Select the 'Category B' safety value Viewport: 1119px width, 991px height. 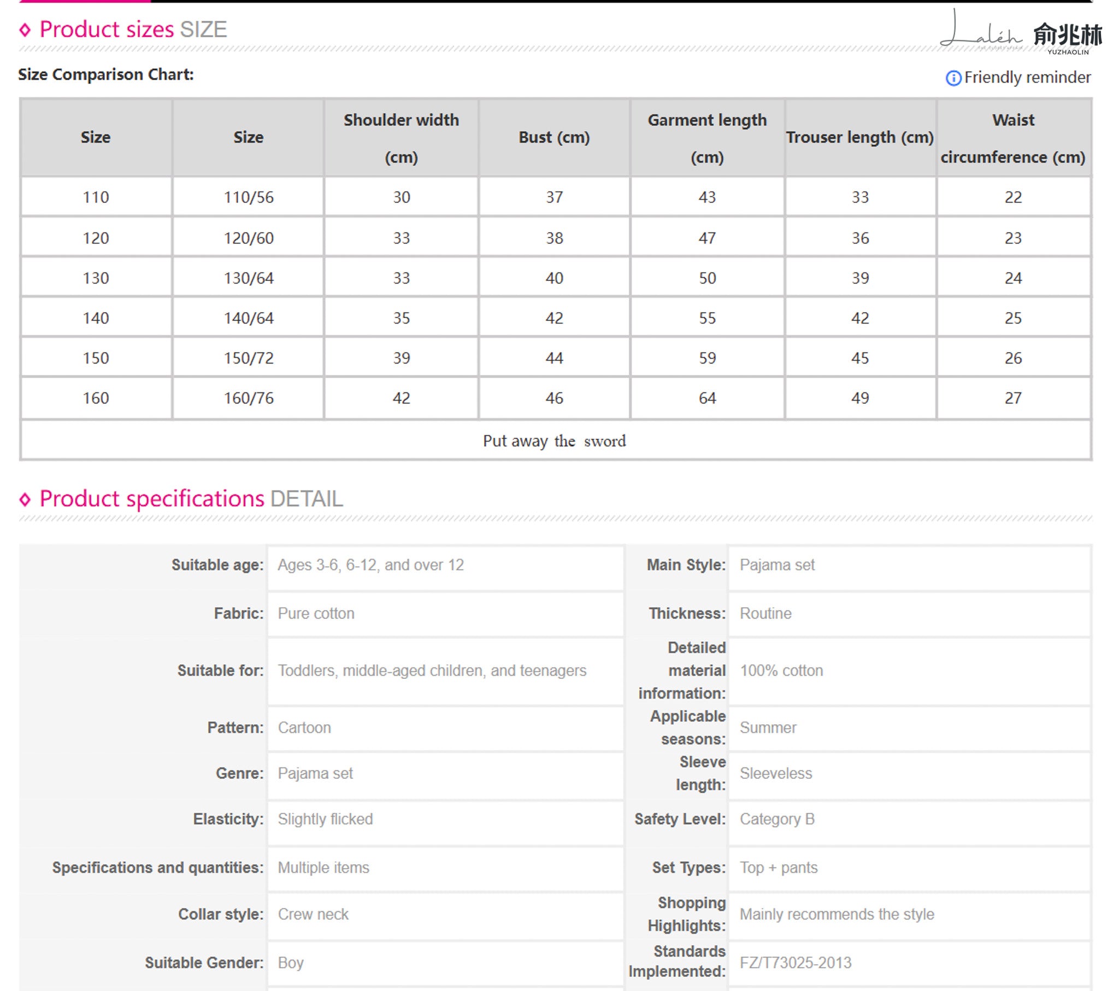point(778,819)
